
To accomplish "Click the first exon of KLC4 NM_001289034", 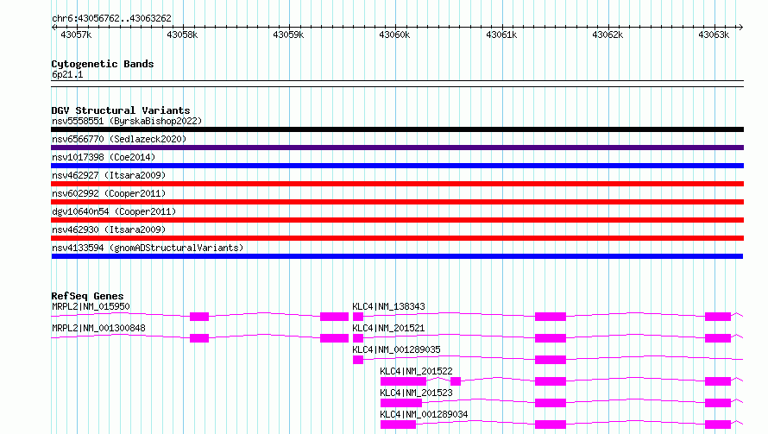I will click(x=398, y=425).
